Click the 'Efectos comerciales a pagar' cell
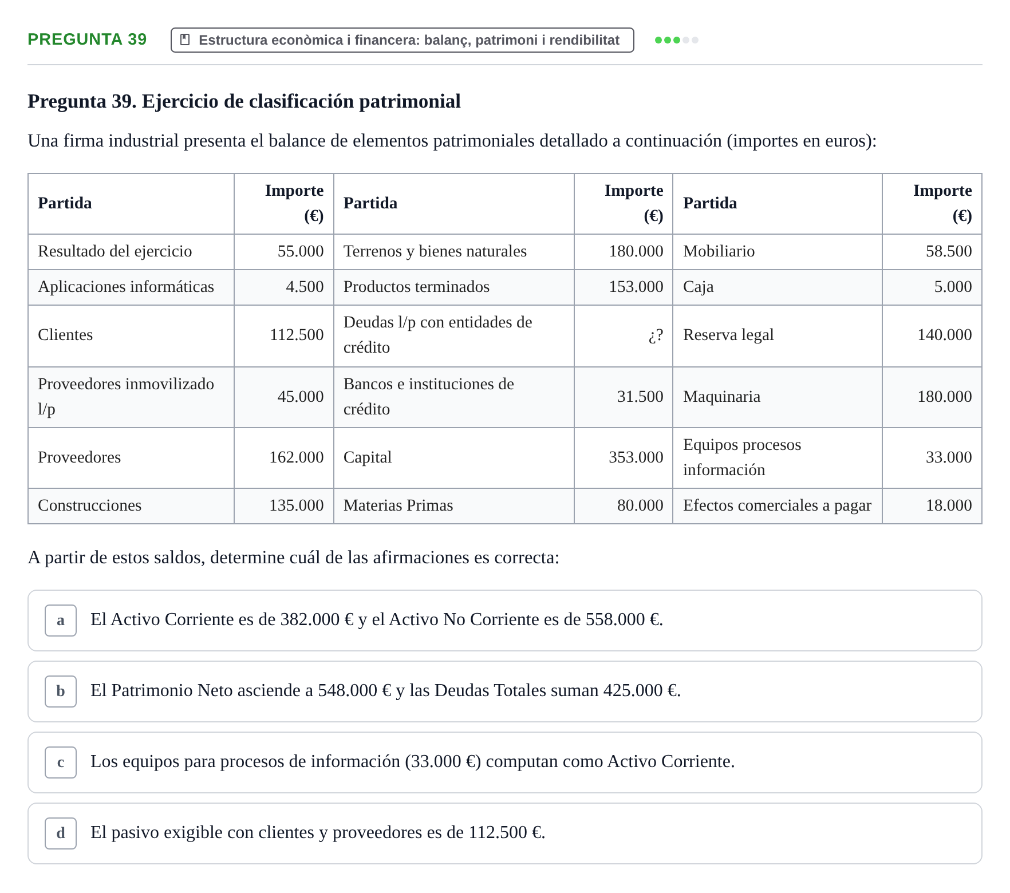The image size is (1010, 893). click(x=778, y=506)
